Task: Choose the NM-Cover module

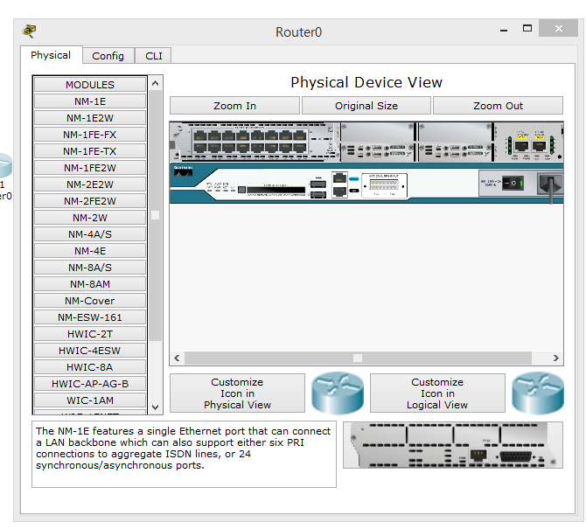Action: pos(90,301)
